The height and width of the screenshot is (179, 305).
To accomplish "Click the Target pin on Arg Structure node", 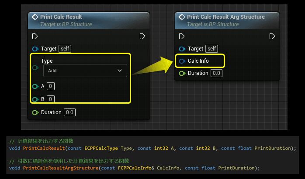I will tap(182, 49).
